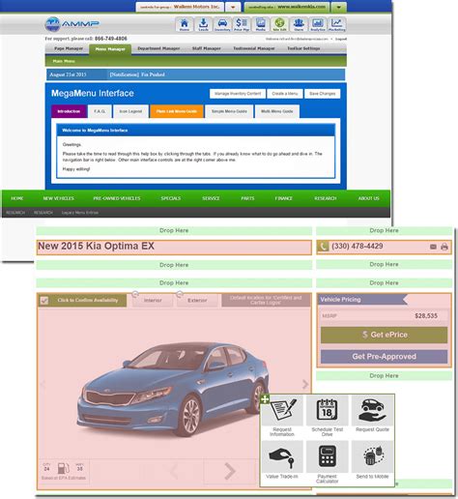This screenshot has height=499, width=458.
Task: Open the Users toolbar icon
Action: (x=299, y=24)
